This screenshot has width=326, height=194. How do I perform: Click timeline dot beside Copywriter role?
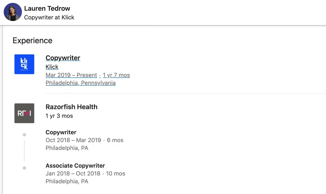point(24,135)
